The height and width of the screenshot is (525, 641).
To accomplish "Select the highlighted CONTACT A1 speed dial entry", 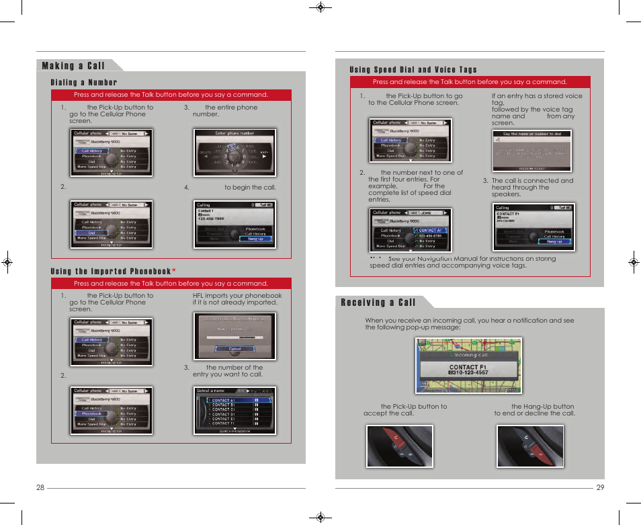I will 430,230.
